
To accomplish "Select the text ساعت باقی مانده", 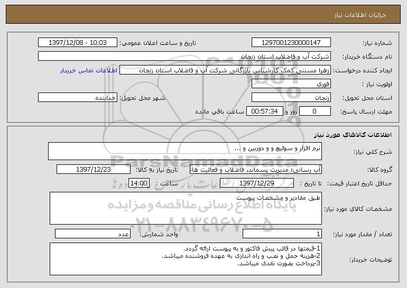I will (219, 112).
